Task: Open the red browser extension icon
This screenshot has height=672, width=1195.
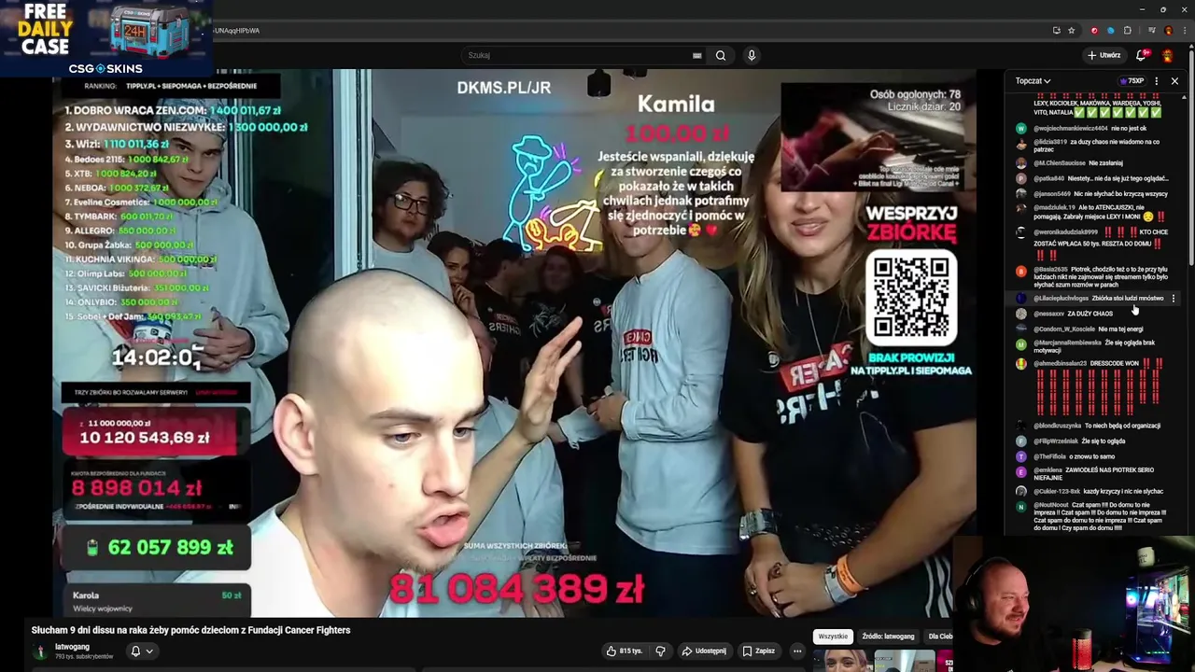Action: pyautogui.click(x=1094, y=30)
